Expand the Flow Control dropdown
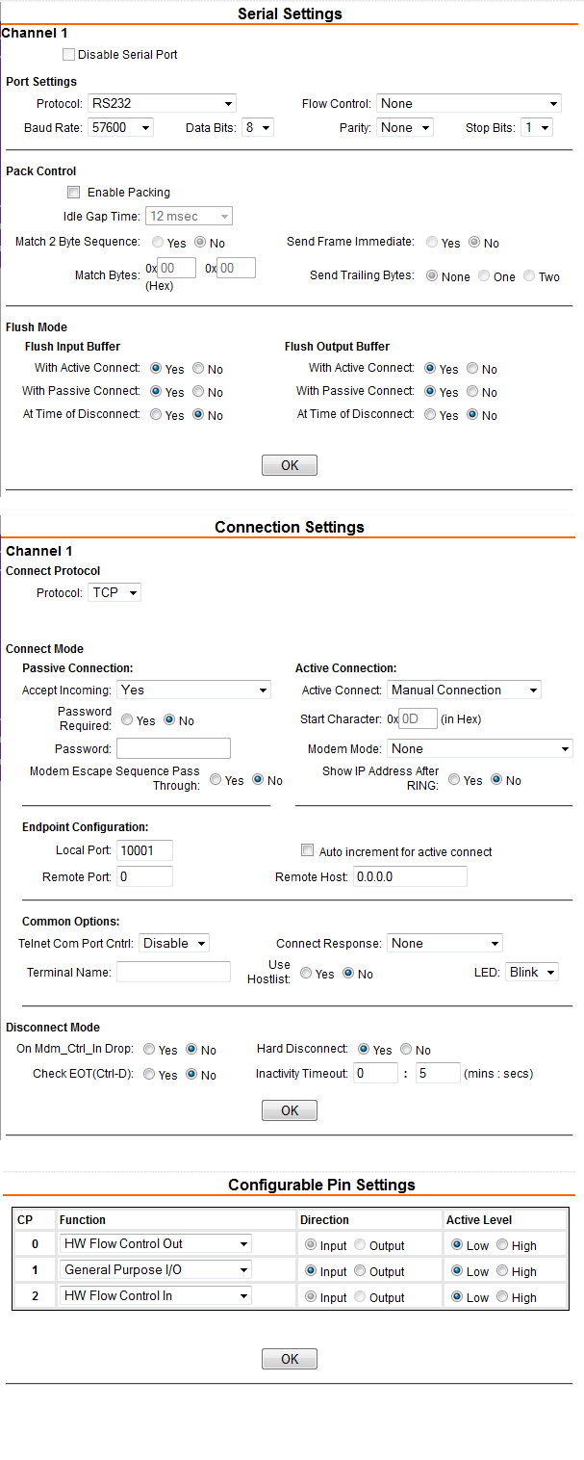Screen dimensions: 584x1460 click(x=470, y=104)
